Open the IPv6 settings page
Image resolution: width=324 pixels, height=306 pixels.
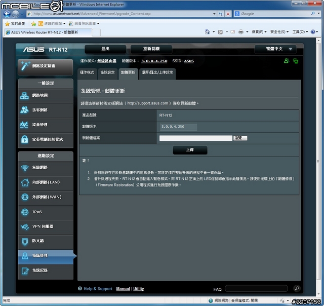point(46,212)
